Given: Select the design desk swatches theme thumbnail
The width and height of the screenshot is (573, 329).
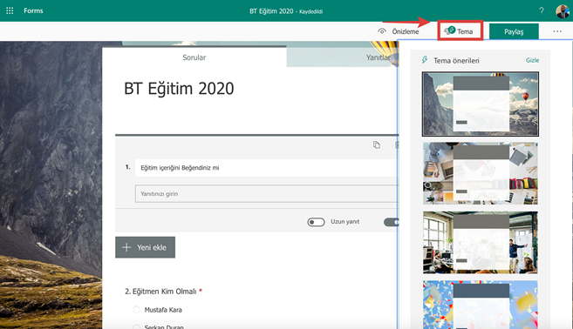Looking at the screenshot, I should [481, 173].
